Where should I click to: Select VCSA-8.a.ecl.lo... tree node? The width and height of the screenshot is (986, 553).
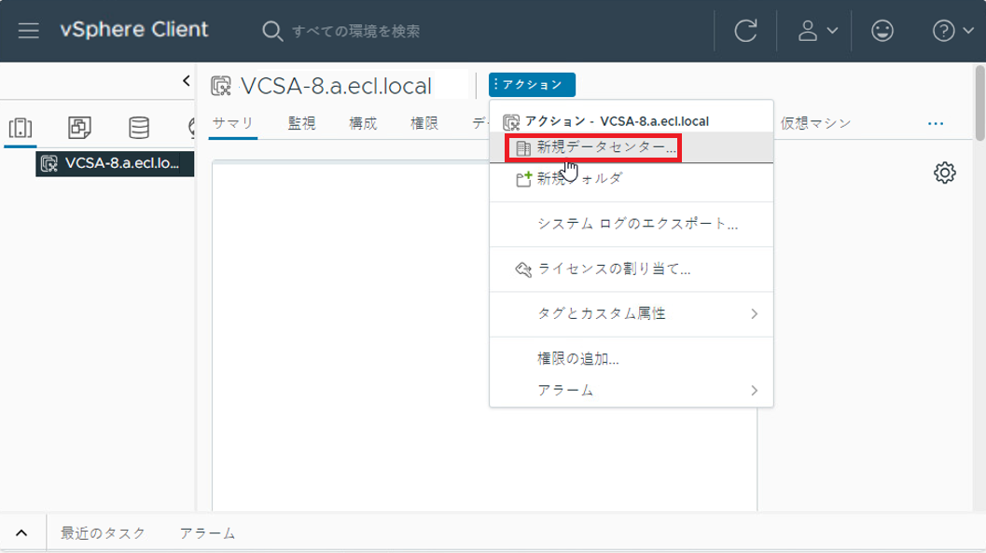coord(115,163)
